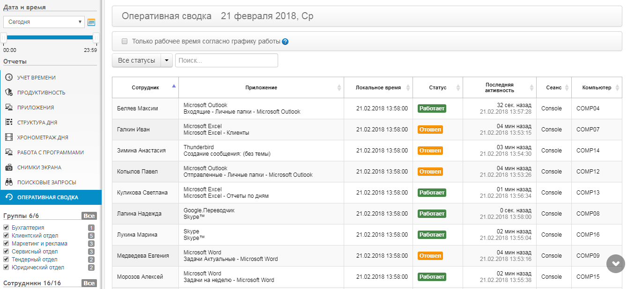627x289 pixels.
Task: Click the binoculars icon beside ПОИСКОВЫЕ ЗАПРОСЫ
Action: click(9, 182)
